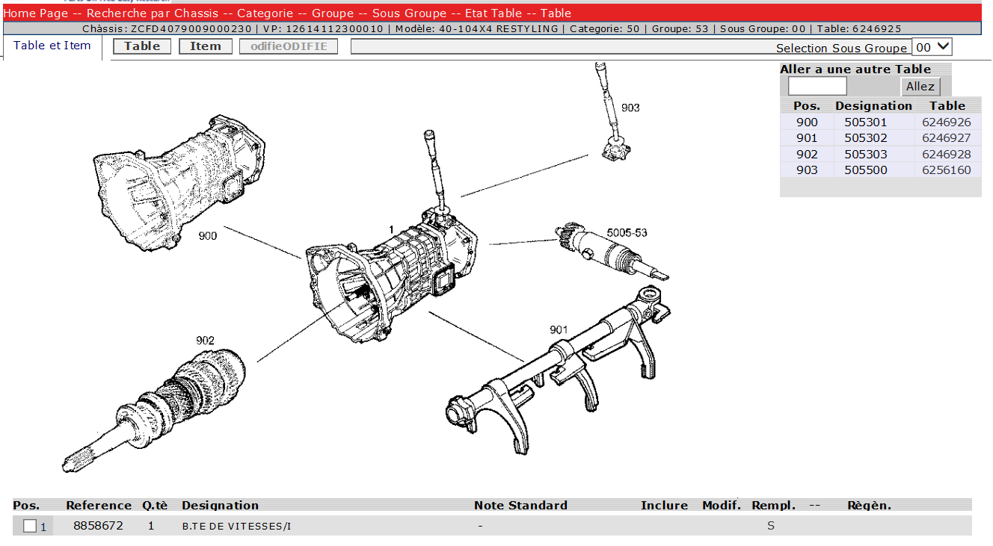Viewport: 993px width, 546px height.
Task: Open the Item tab
Action: pyautogui.click(x=205, y=46)
